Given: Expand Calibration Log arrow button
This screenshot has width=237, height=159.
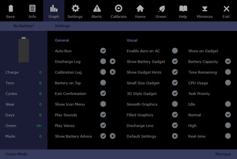Looking at the screenshot, I should tap(113, 72).
